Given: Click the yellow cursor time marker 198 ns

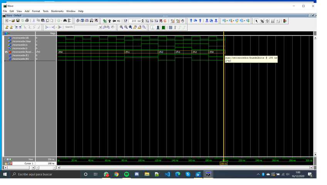Looking at the screenshot, I should click(224, 164).
